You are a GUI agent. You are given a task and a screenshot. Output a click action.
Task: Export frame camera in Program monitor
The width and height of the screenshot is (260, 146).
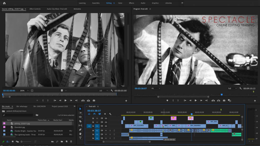point(224,100)
